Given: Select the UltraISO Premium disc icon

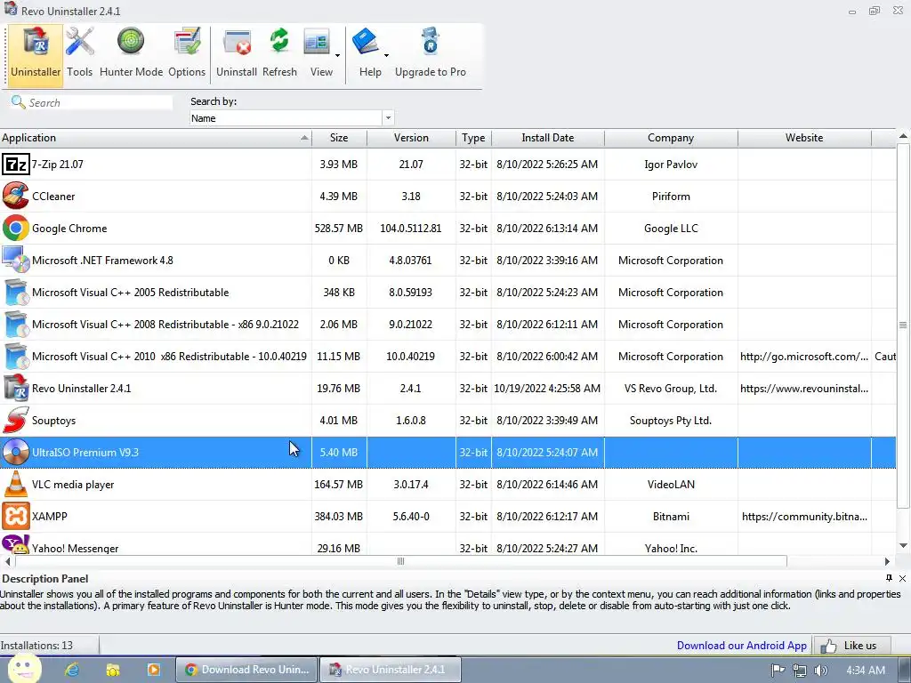Looking at the screenshot, I should [16, 452].
